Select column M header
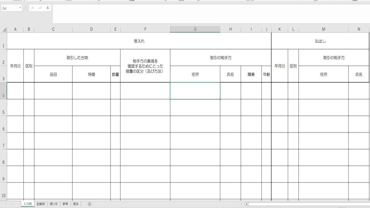Screen dimensions: 370x208 point(323,30)
